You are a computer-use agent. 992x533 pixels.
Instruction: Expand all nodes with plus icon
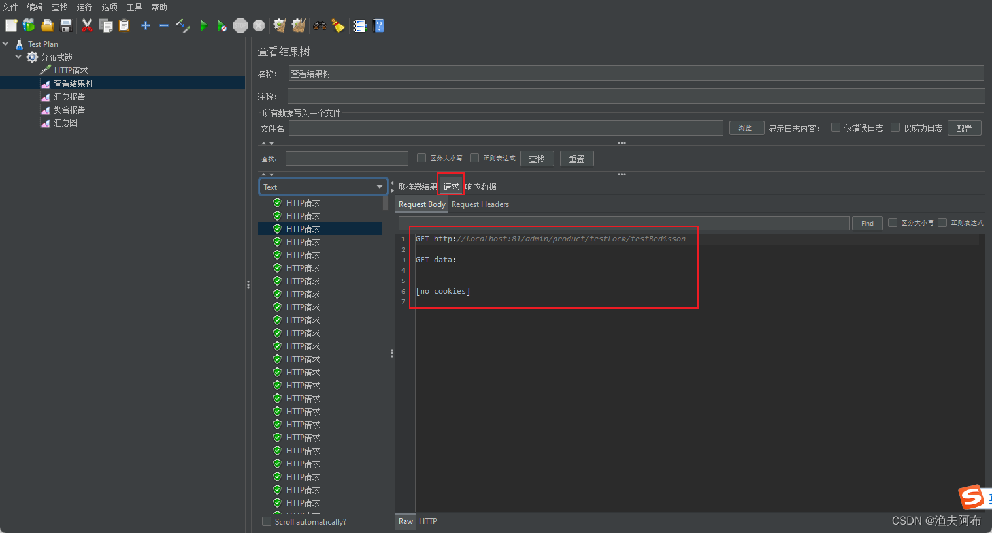pyautogui.click(x=146, y=25)
